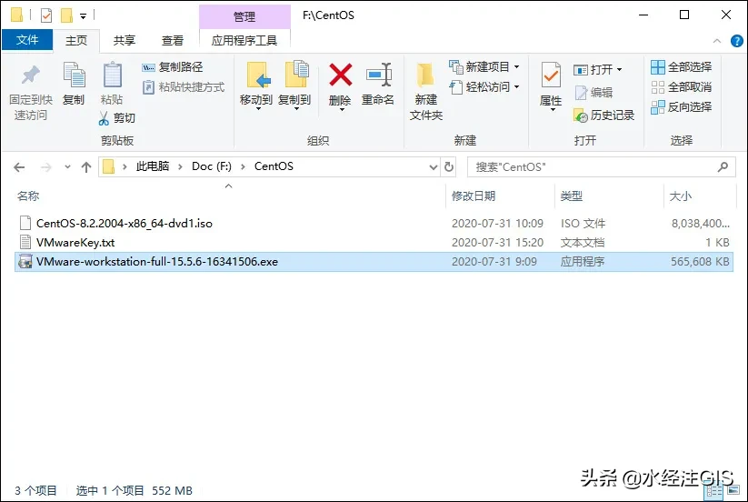Click Paste Shortcut (粘贴快捷方式)
748x502 pixels.
click(184, 87)
